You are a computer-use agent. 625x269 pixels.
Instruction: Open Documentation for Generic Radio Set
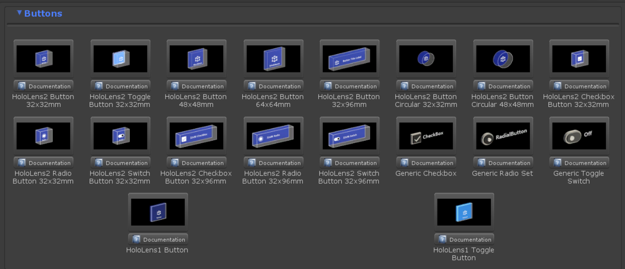(x=503, y=163)
